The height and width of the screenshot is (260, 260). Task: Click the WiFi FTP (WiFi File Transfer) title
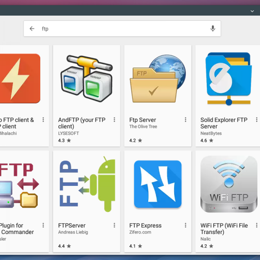[x=224, y=229]
